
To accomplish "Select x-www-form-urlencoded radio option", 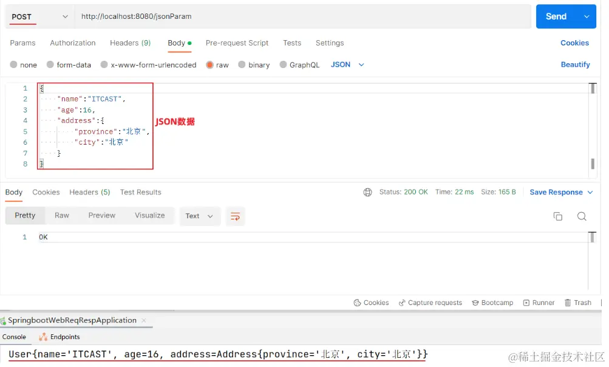I will click(x=104, y=64).
